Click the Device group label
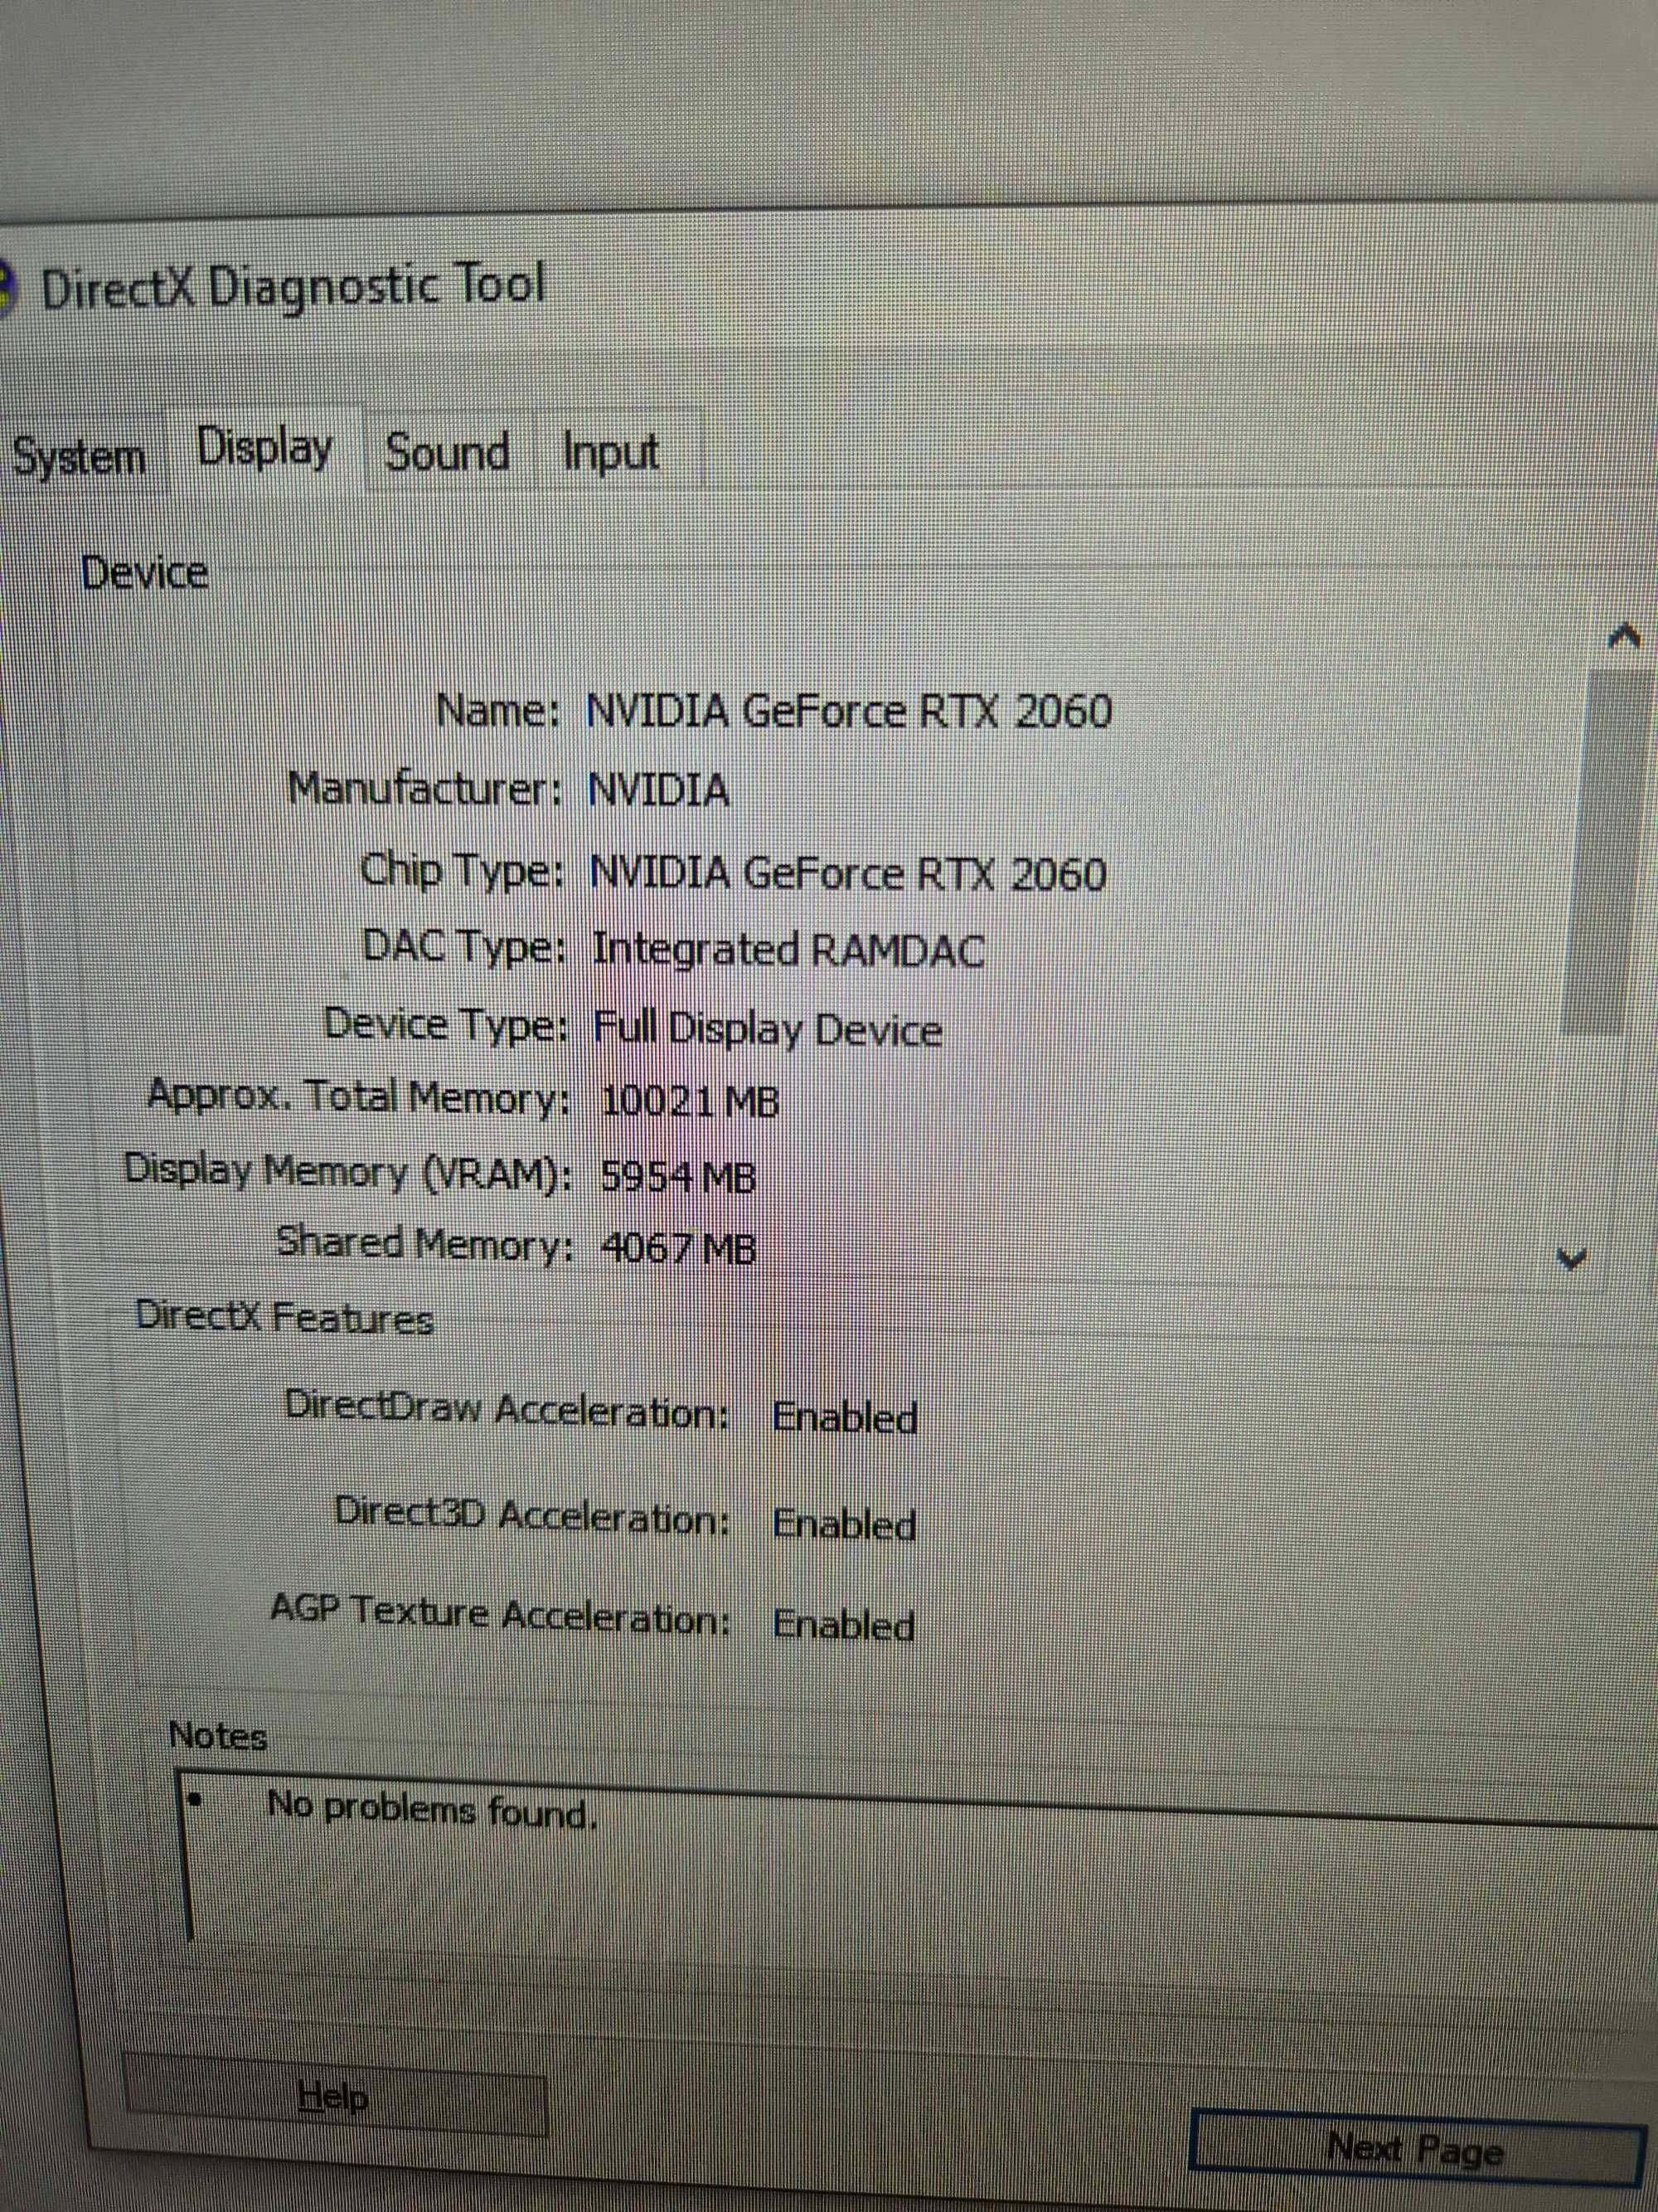 [x=145, y=573]
